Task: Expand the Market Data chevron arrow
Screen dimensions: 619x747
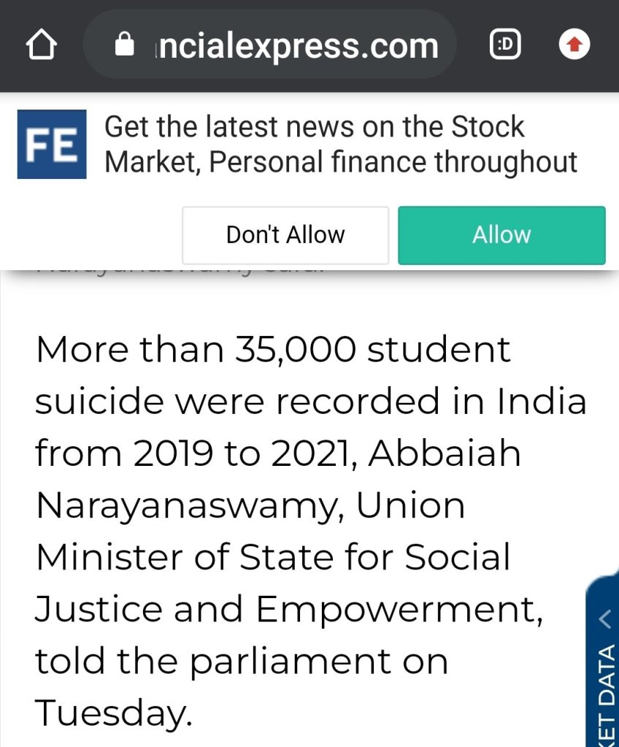Action: [x=604, y=619]
